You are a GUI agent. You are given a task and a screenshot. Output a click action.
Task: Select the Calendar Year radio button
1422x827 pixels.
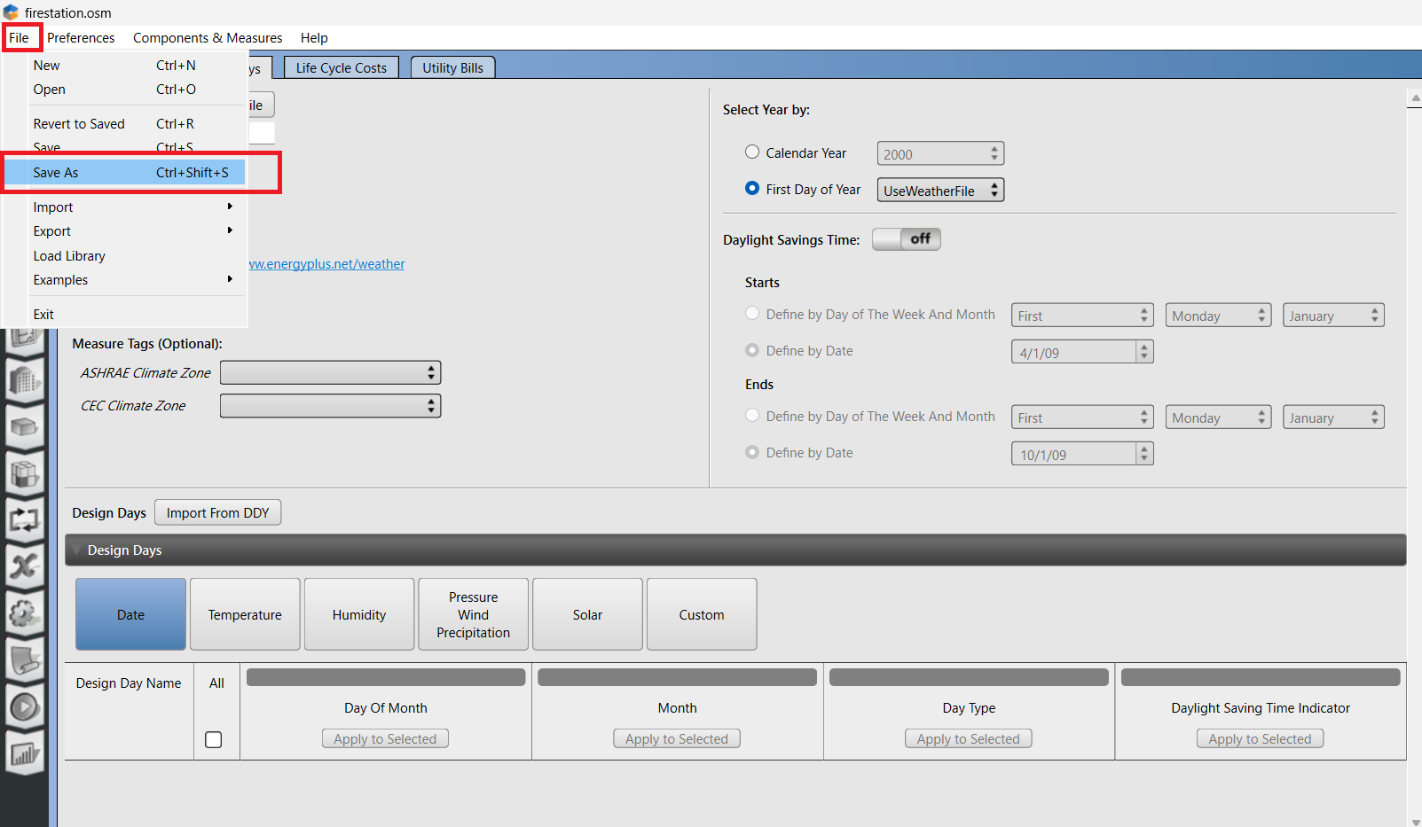click(752, 152)
